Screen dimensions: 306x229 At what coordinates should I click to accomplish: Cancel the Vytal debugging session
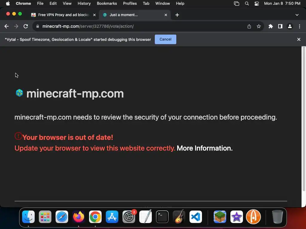166,39
